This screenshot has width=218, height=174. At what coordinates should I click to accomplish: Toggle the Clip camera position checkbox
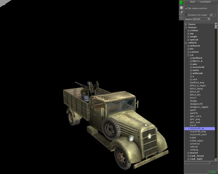(x=186, y=8)
